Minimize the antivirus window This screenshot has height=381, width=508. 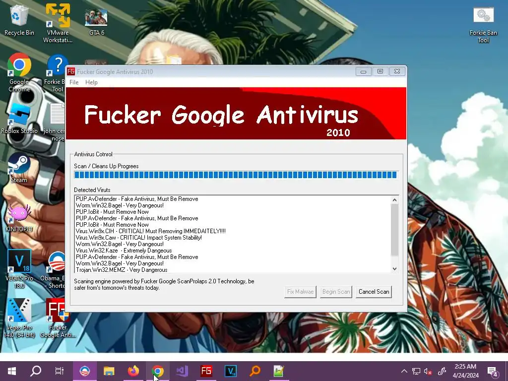click(x=363, y=71)
